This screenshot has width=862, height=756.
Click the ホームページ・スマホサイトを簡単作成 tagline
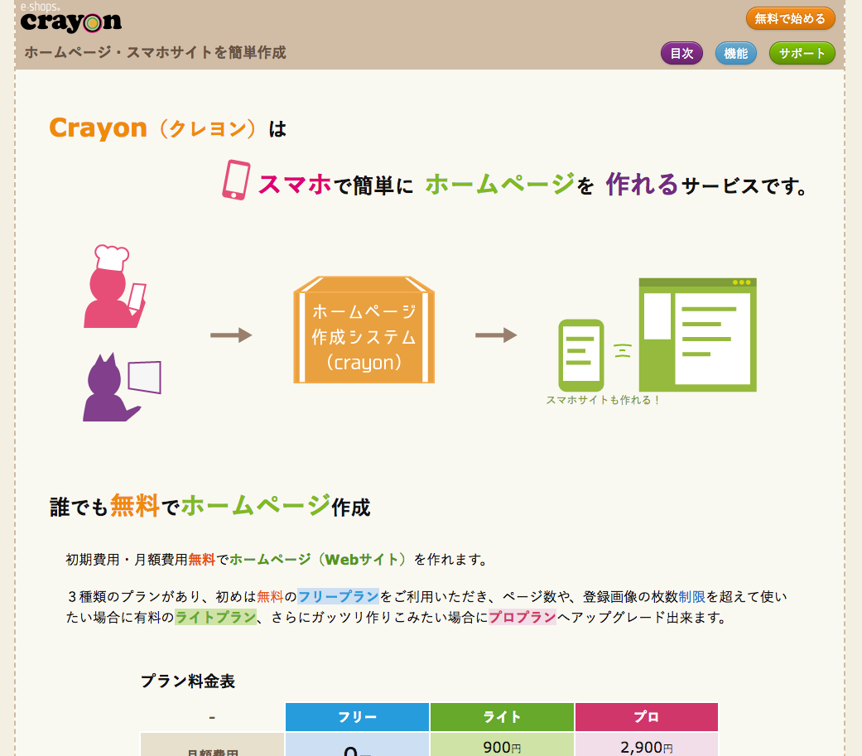coord(155,52)
